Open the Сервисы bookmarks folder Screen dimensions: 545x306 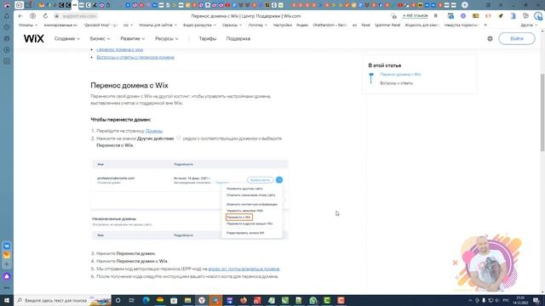point(232,25)
